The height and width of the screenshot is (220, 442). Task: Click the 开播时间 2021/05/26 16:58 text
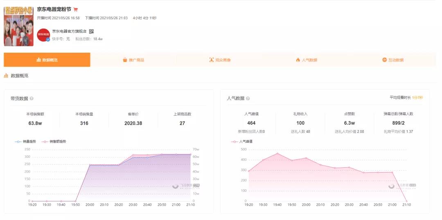point(59,18)
